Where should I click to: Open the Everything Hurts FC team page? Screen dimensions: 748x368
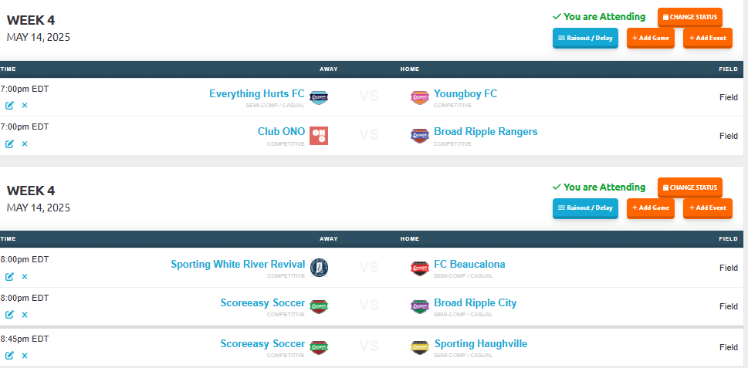coord(257,93)
